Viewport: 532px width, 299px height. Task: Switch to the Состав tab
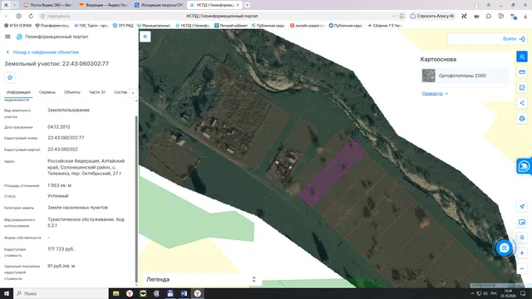[121, 92]
